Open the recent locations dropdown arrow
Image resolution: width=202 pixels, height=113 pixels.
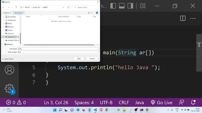coord(12,7)
